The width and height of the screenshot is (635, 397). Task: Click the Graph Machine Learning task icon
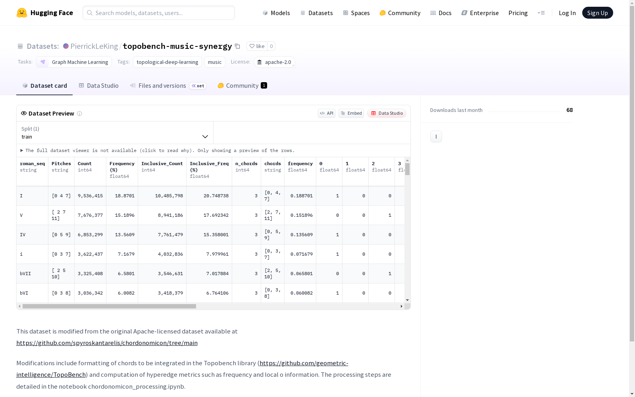43,62
